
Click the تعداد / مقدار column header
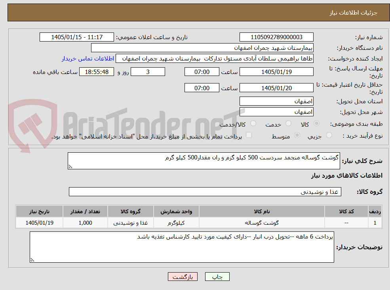(85, 212)
